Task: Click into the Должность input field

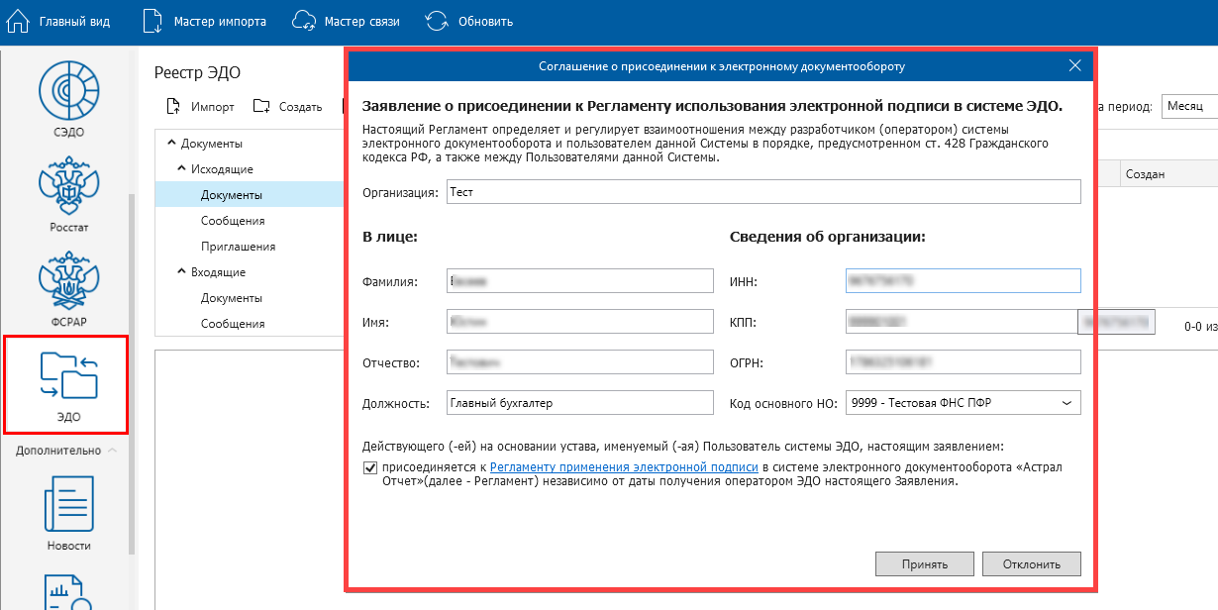Action: [x=579, y=403]
